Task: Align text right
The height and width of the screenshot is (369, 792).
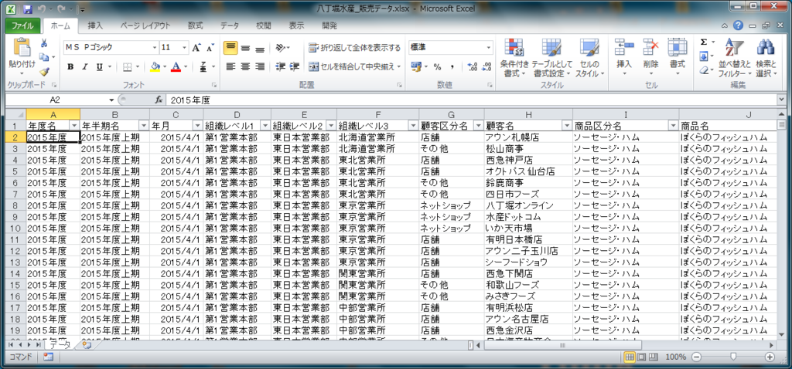Action: pos(260,66)
